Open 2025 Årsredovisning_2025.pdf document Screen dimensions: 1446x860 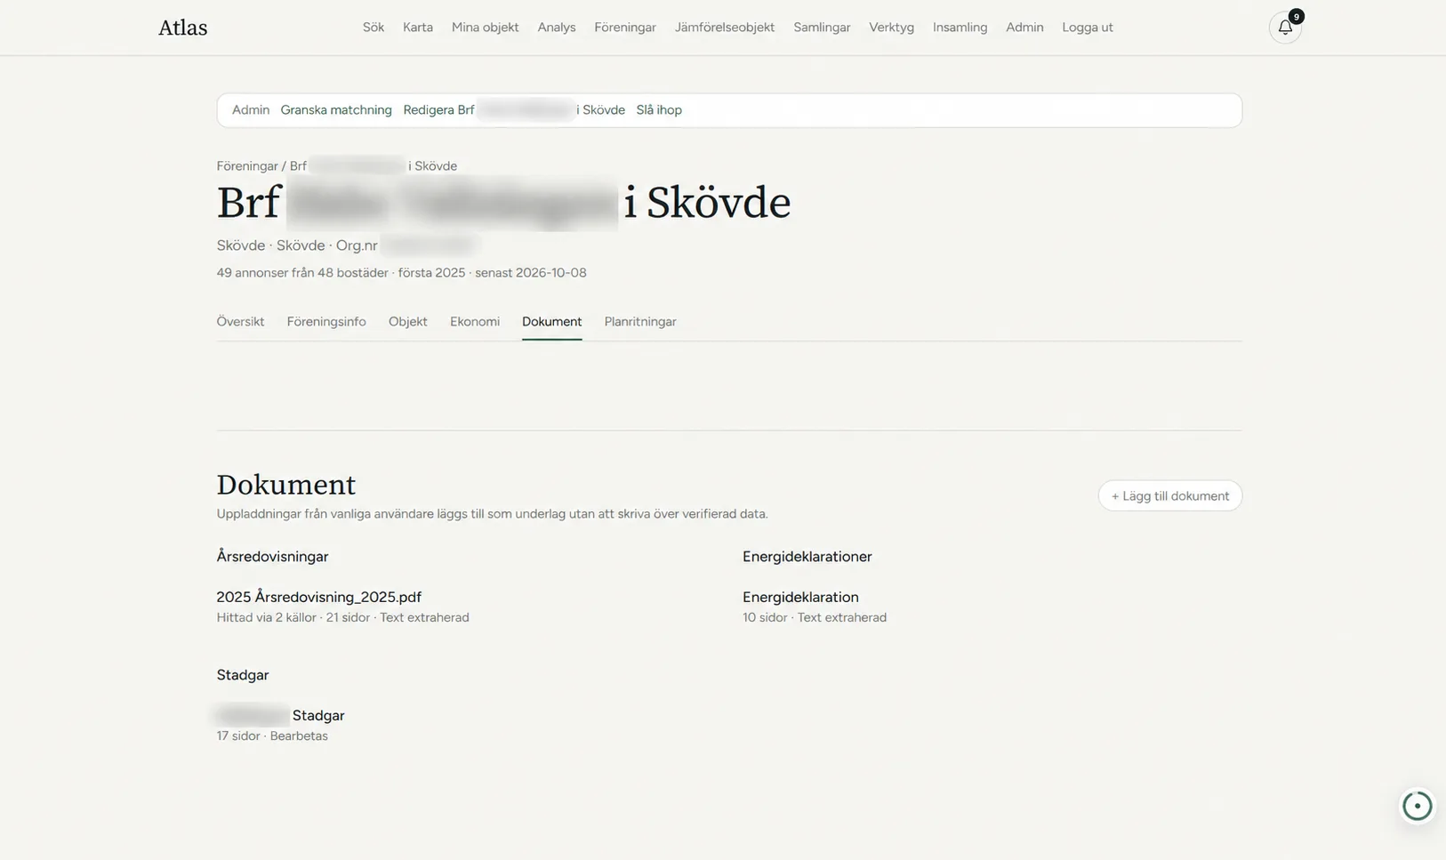(x=319, y=598)
